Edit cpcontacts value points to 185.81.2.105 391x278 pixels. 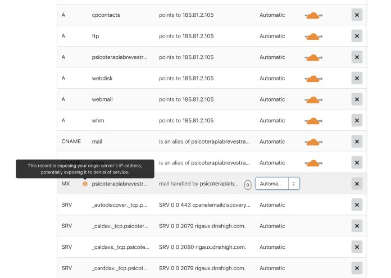pyautogui.click(x=187, y=15)
